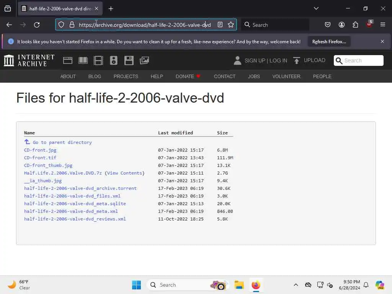Close the half-life-2-2006-valve-dvd tab

(x=96, y=8)
